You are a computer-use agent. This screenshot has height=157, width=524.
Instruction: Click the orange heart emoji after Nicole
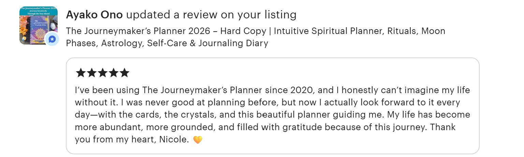click(198, 139)
